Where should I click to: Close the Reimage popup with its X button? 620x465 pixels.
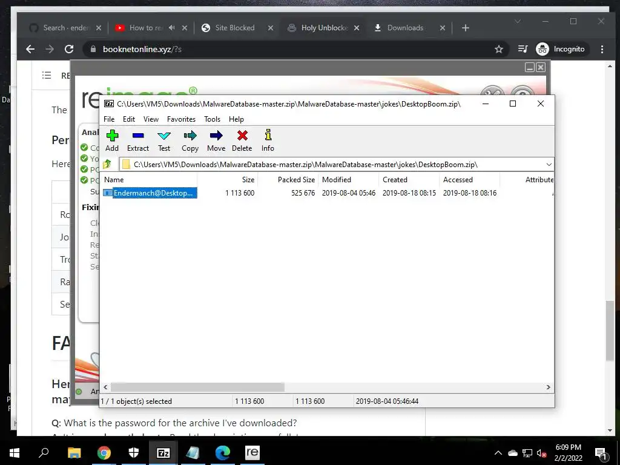541,67
